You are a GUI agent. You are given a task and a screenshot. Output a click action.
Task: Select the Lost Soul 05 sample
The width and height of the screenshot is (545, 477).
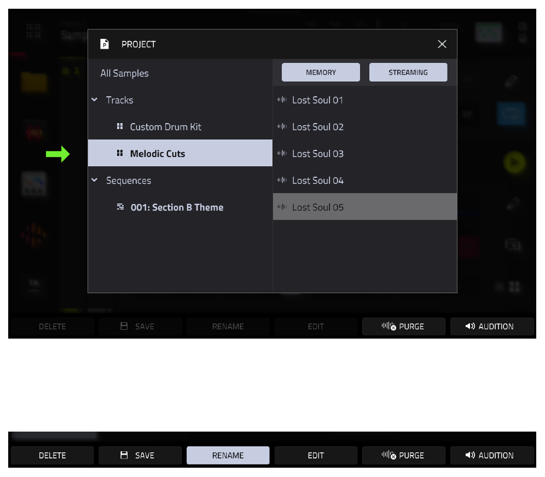365,207
